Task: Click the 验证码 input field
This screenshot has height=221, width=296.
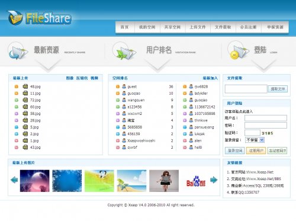Action: [x=252, y=133]
